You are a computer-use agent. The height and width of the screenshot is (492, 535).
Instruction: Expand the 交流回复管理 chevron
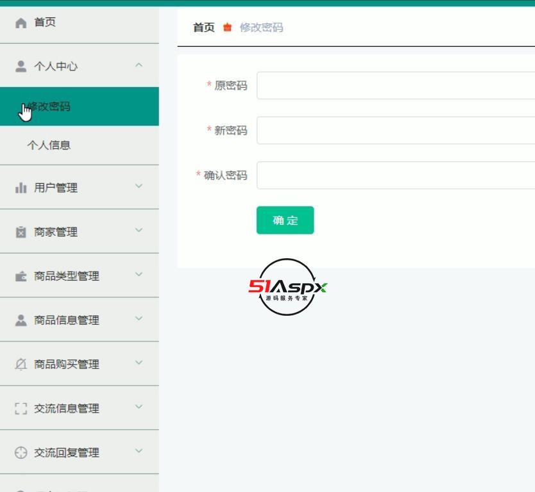[139, 451]
